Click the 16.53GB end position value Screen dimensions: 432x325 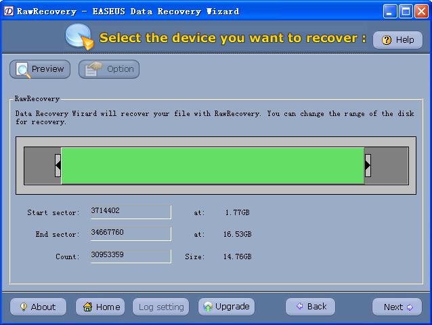coord(237,234)
